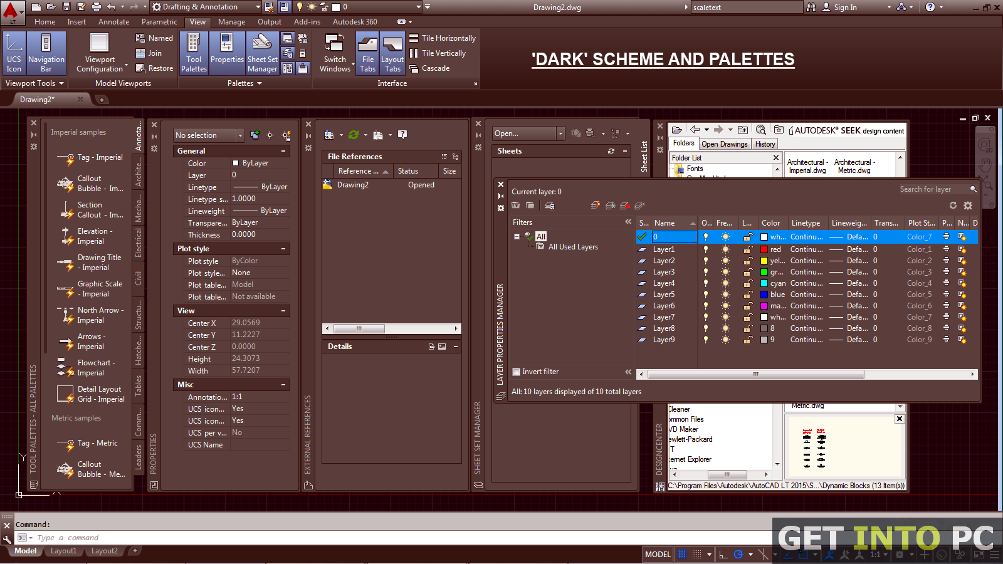
Task: Select All Used Layers filter
Action: coord(573,247)
